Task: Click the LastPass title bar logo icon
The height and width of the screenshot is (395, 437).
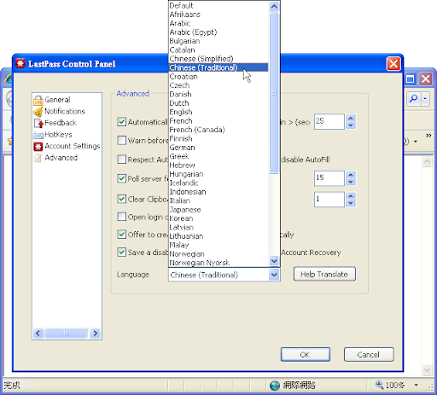Action: pyautogui.click(x=20, y=63)
